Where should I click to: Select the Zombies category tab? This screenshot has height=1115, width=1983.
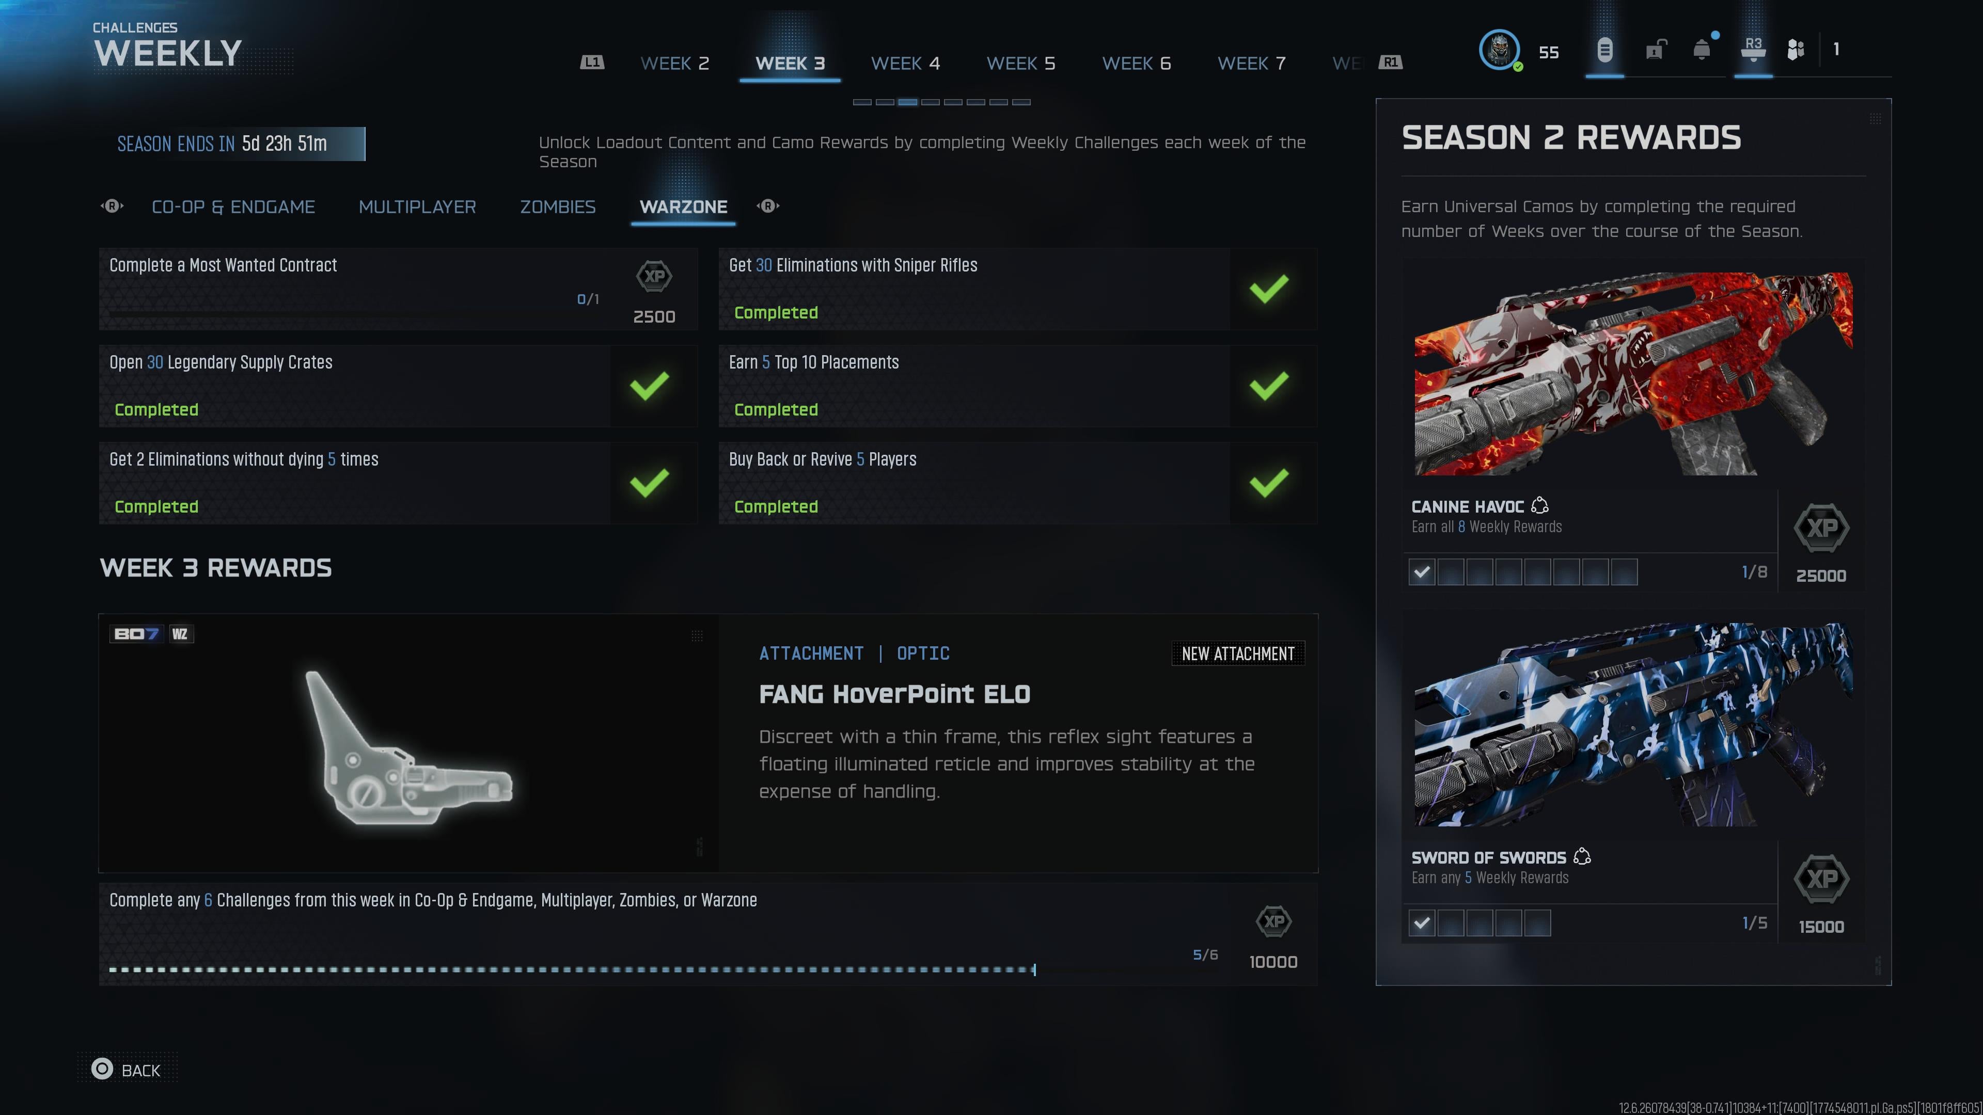(x=557, y=207)
